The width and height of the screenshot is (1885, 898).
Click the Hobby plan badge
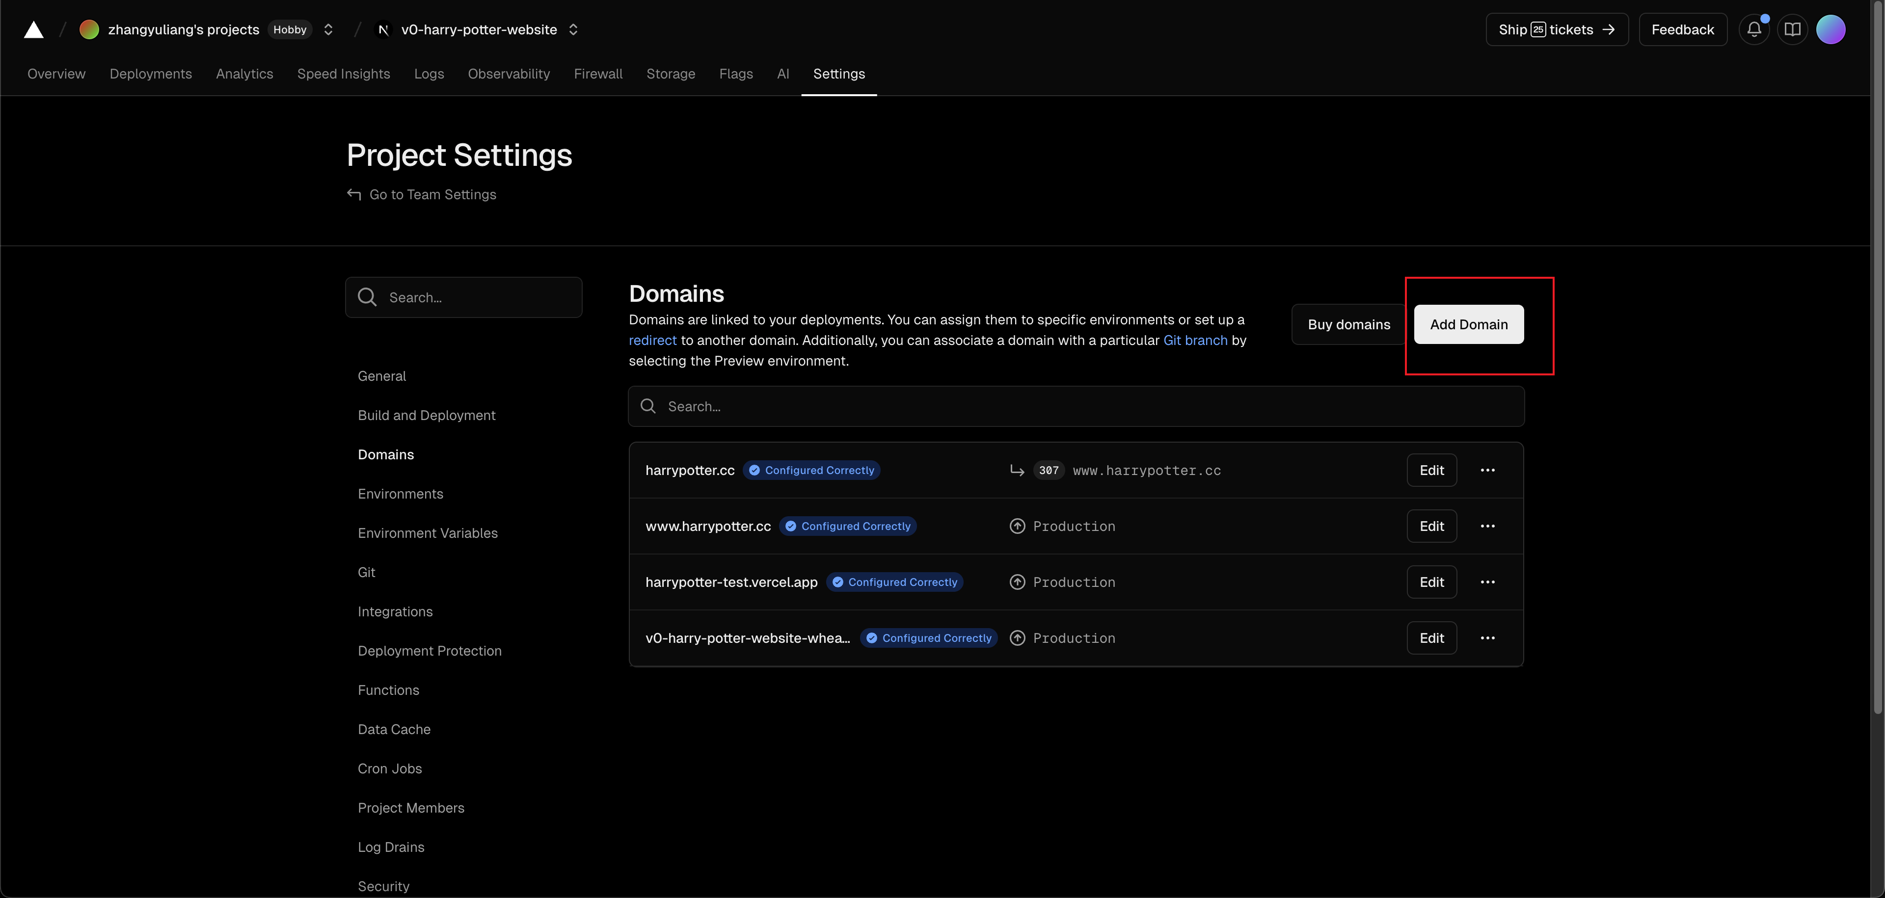(290, 29)
